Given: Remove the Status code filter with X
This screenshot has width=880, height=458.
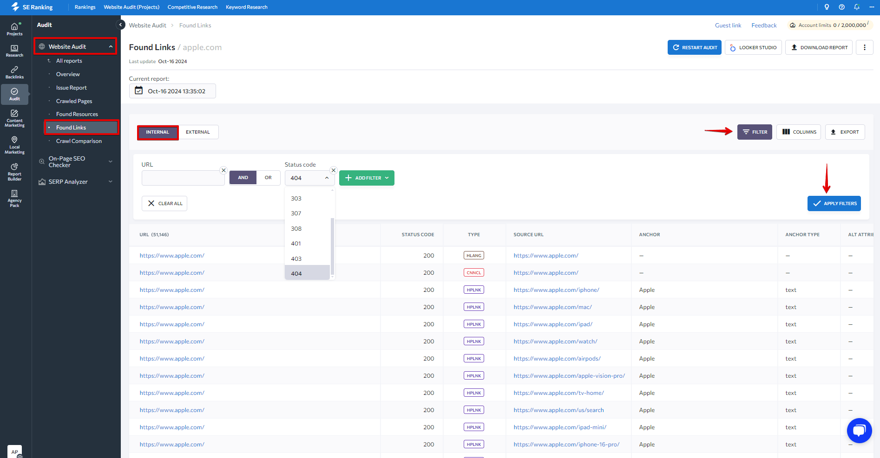Looking at the screenshot, I should [x=333, y=170].
